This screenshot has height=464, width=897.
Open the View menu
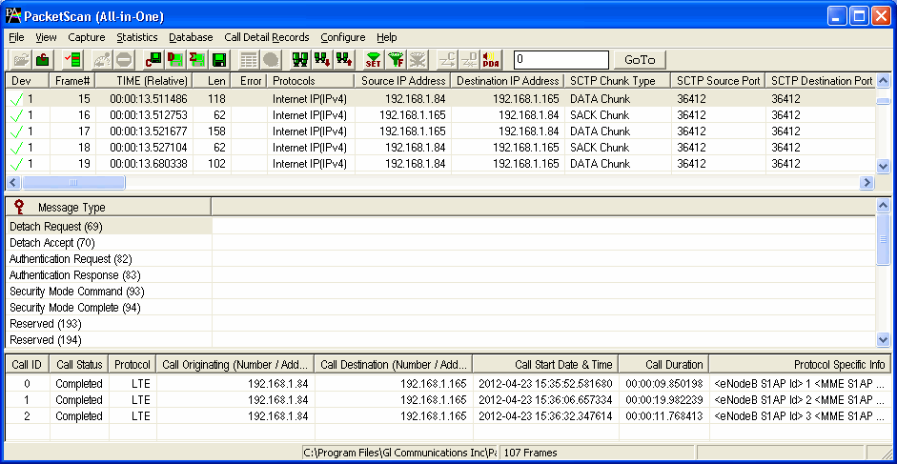pos(47,37)
